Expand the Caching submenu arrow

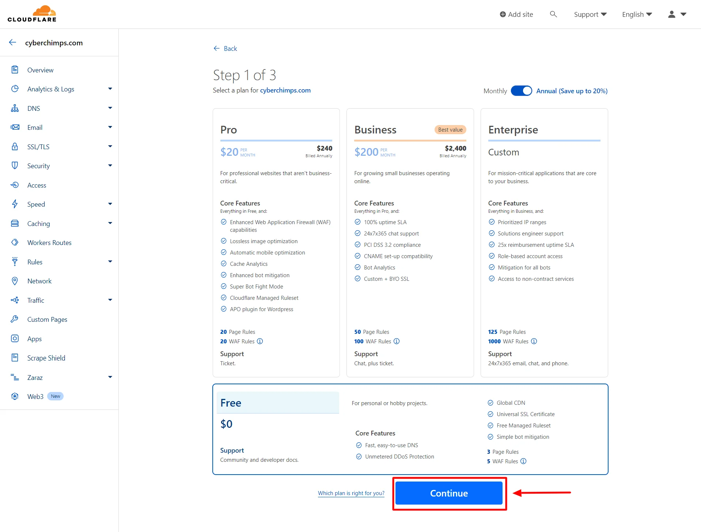coord(110,223)
